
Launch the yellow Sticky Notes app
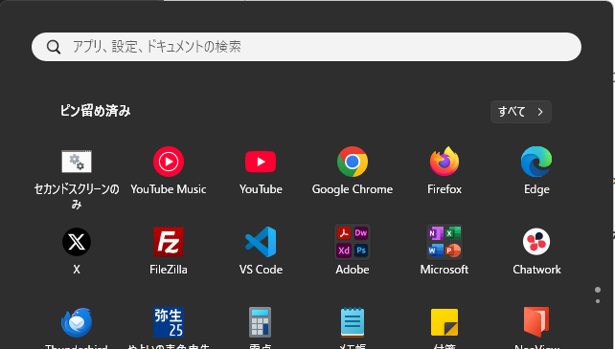[x=444, y=322]
